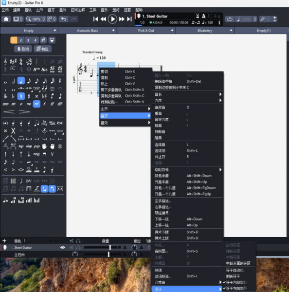Image resolution: width=289 pixels, height=292 pixels.
Task: Select 倒转符干 (flip stem) option
Action: pyautogui.click(x=239, y=276)
